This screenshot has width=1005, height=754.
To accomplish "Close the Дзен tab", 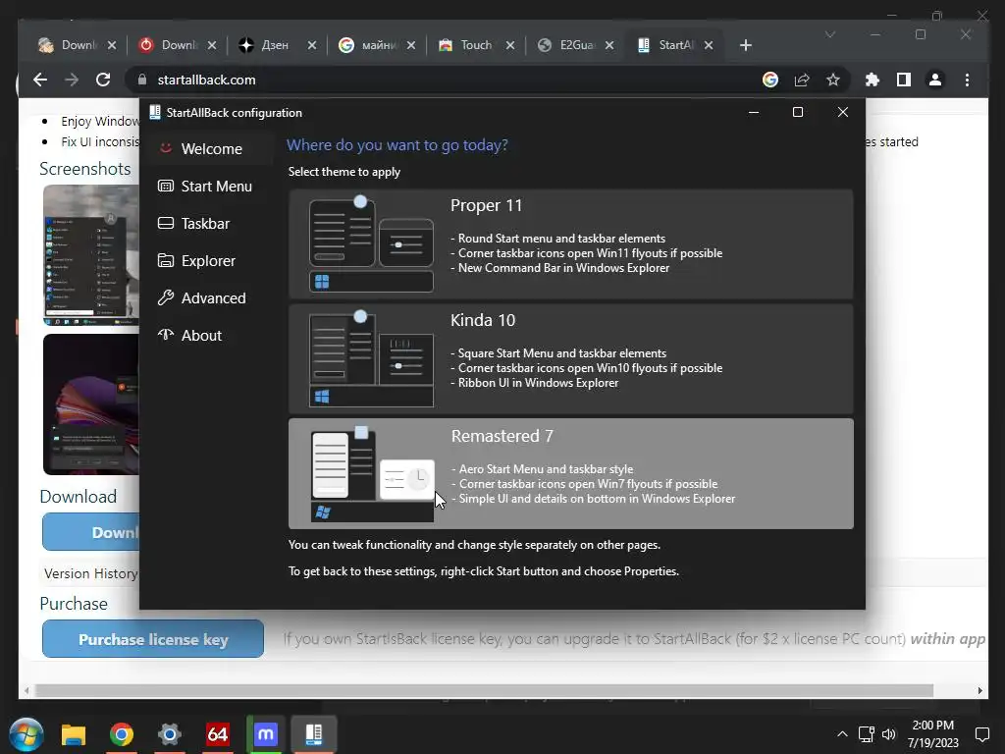I will tap(311, 45).
